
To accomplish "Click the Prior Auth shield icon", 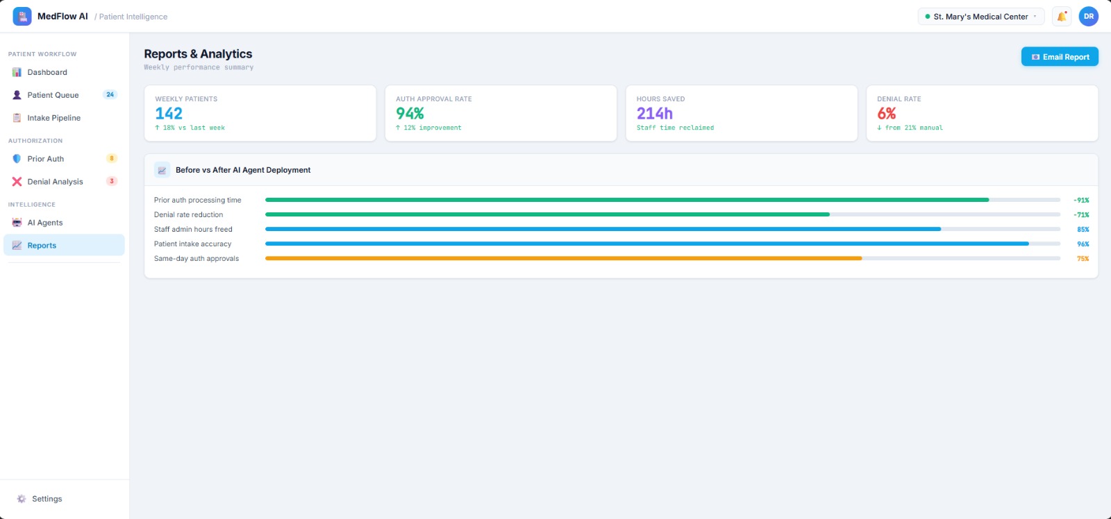I will (17, 159).
